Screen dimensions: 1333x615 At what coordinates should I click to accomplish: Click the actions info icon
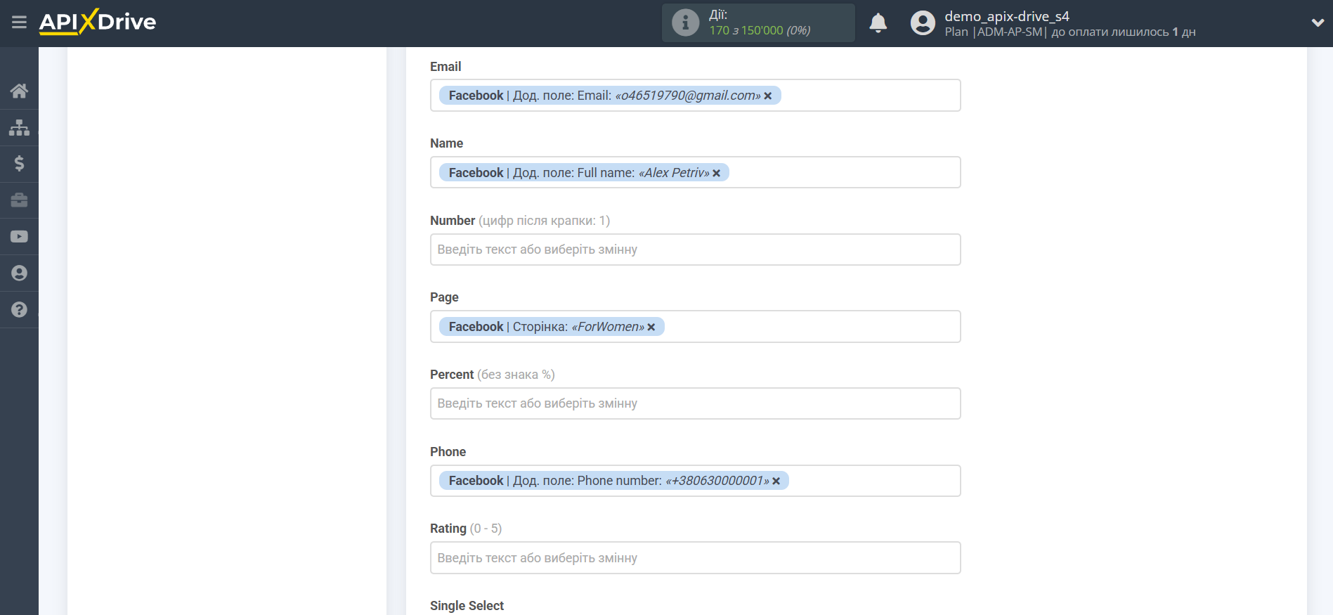[685, 23]
